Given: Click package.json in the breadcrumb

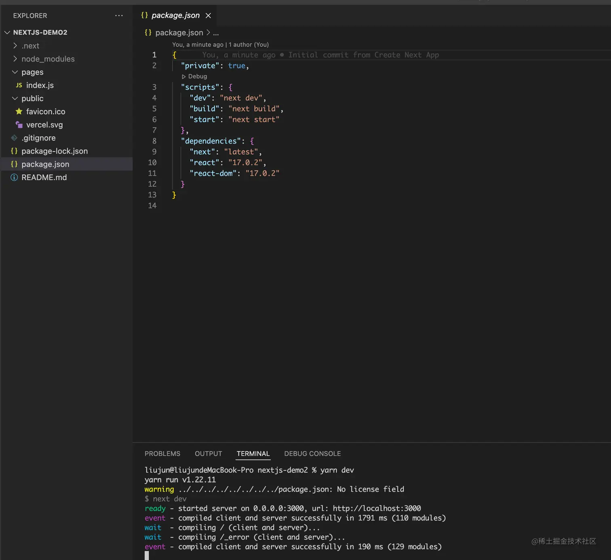Looking at the screenshot, I should coord(179,32).
